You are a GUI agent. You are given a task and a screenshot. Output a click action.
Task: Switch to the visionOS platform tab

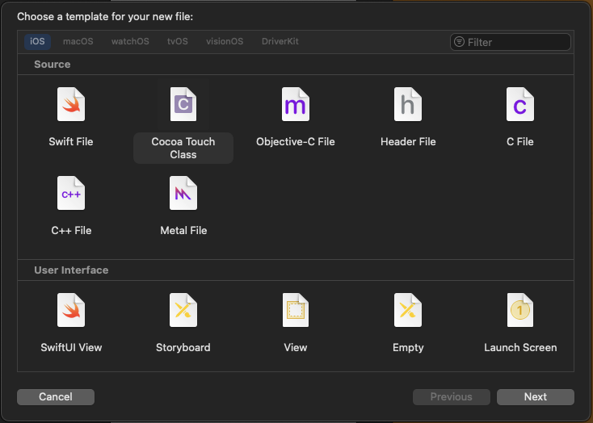pyautogui.click(x=225, y=42)
